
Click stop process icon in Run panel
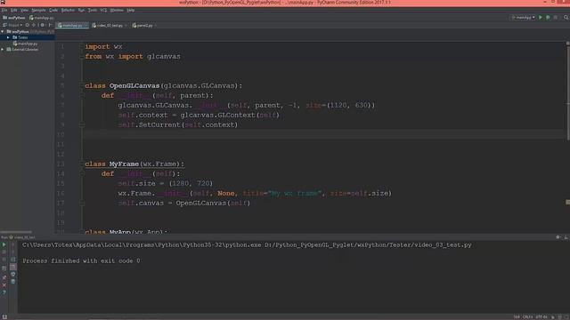click(x=4, y=252)
